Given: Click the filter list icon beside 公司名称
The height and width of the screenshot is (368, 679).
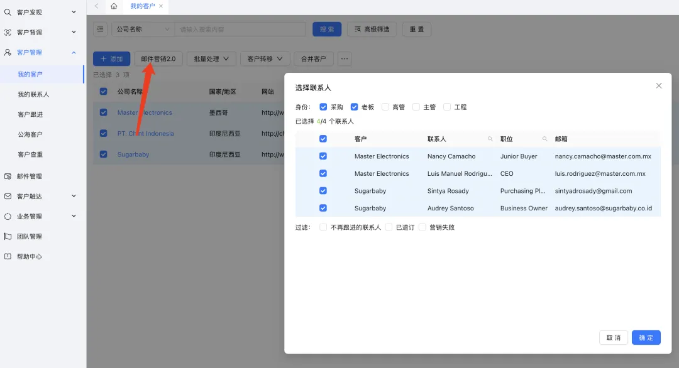Looking at the screenshot, I should click(100, 29).
